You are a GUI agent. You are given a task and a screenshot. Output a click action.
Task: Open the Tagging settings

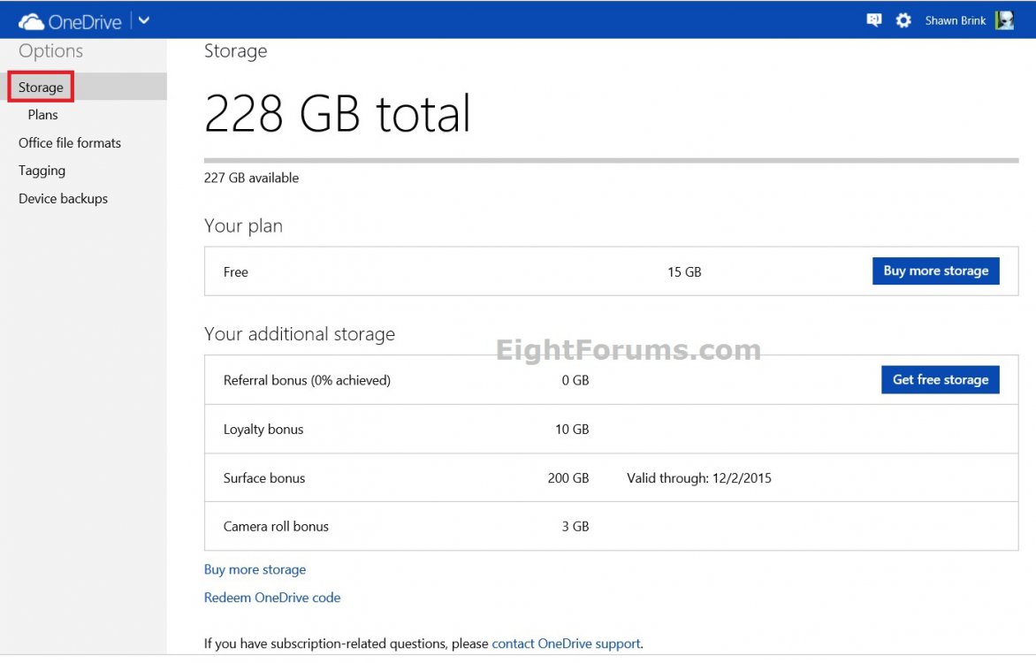point(41,170)
